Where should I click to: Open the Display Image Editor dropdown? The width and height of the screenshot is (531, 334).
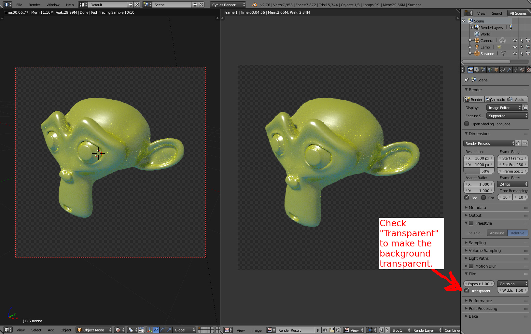coord(504,108)
